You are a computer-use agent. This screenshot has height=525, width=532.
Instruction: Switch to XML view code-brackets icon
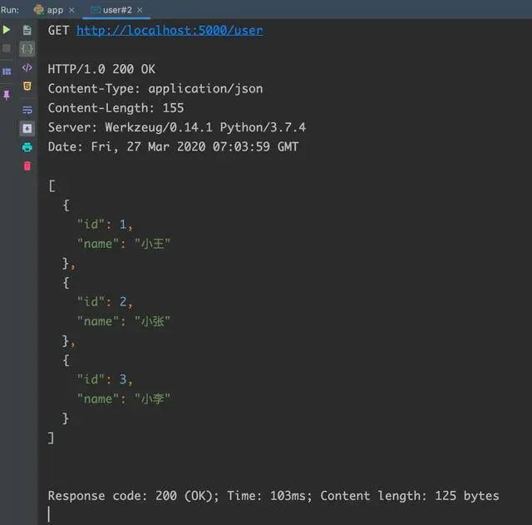click(27, 67)
